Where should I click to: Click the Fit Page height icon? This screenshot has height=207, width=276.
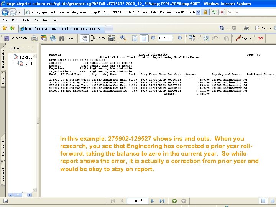point(135,38)
